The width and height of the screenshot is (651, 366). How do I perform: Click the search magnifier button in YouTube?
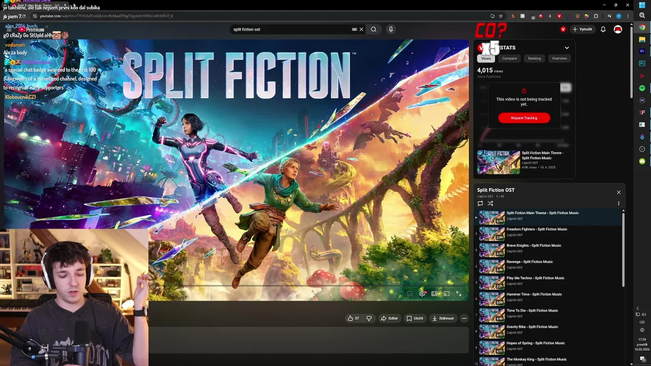[x=373, y=29]
